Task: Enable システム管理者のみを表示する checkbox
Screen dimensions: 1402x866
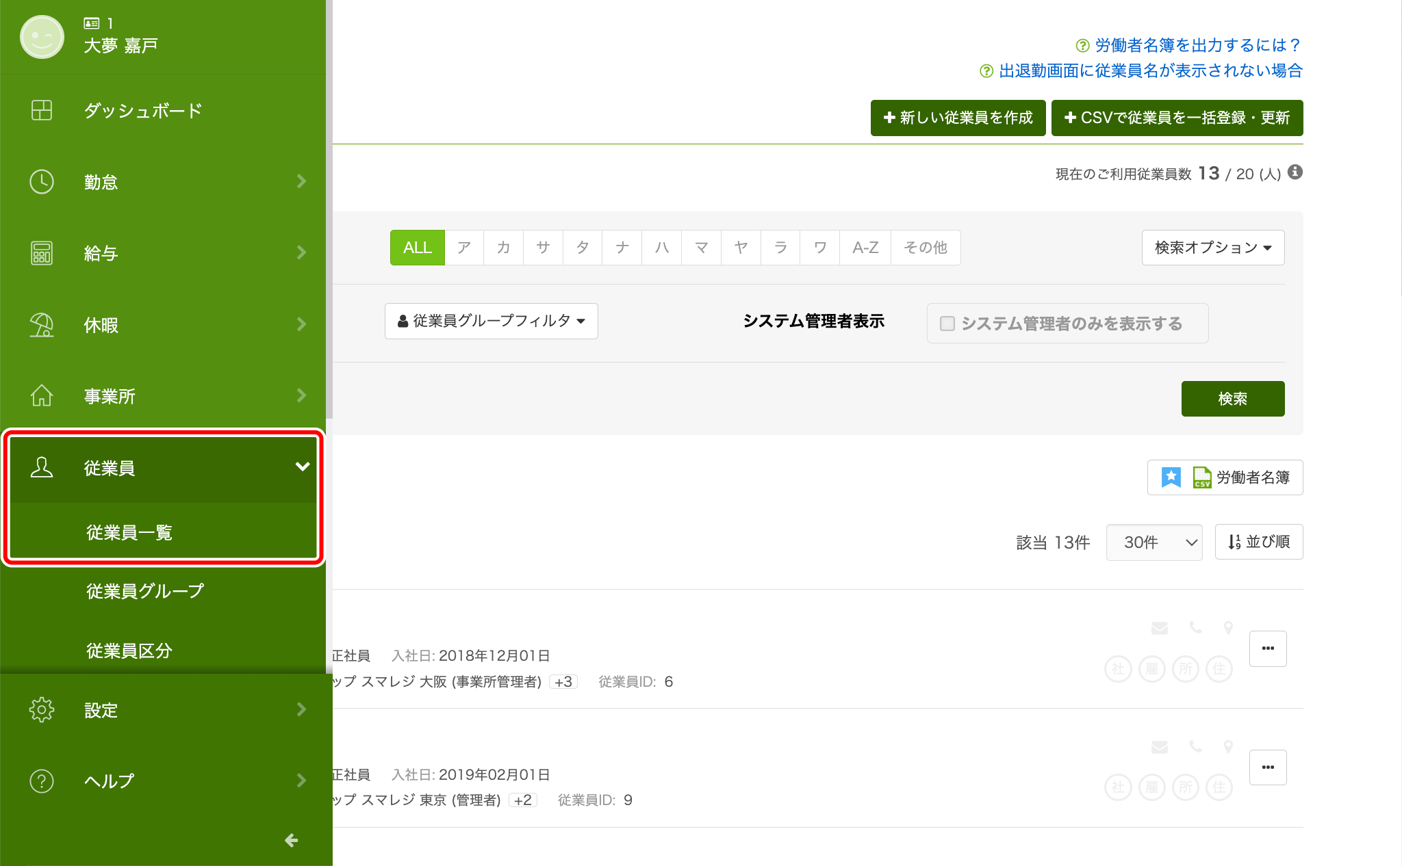Action: click(x=947, y=324)
